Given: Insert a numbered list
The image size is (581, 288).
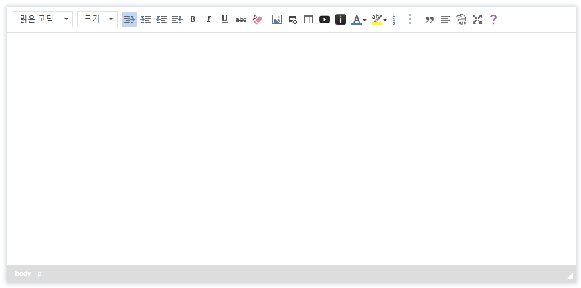Looking at the screenshot, I should (398, 19).
